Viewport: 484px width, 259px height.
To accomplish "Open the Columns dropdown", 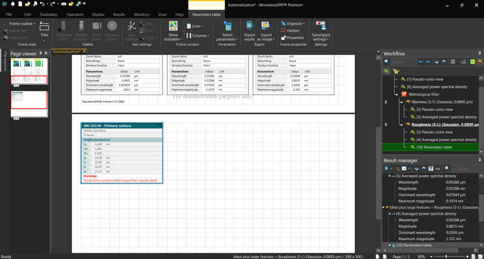I will [198, 36].
